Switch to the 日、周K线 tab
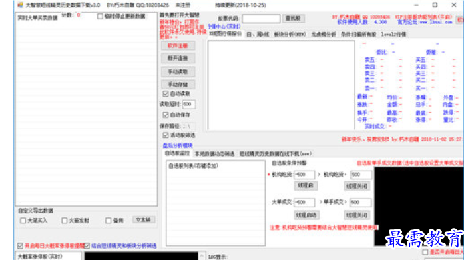 point(258,34)
